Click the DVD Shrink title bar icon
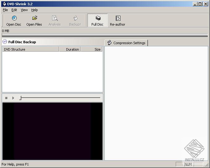Viewport: 210px width, 168px height. pyautogui.click(x=5, y=4)
